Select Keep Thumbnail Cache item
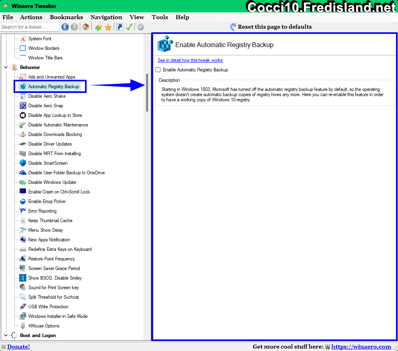 (x=50, y=221)
